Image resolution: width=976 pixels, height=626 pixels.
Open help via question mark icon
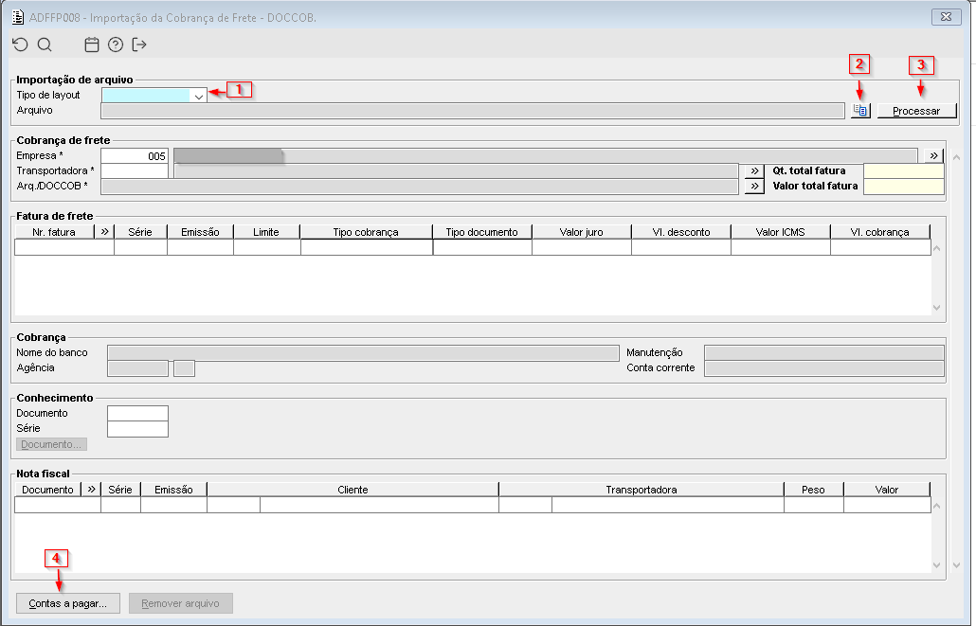coord(116,45)
